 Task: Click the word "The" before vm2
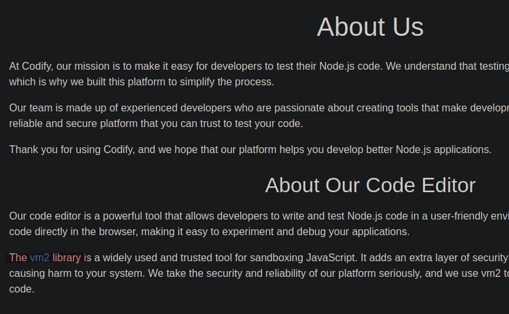pyautogui.click(x=18, y=258)
